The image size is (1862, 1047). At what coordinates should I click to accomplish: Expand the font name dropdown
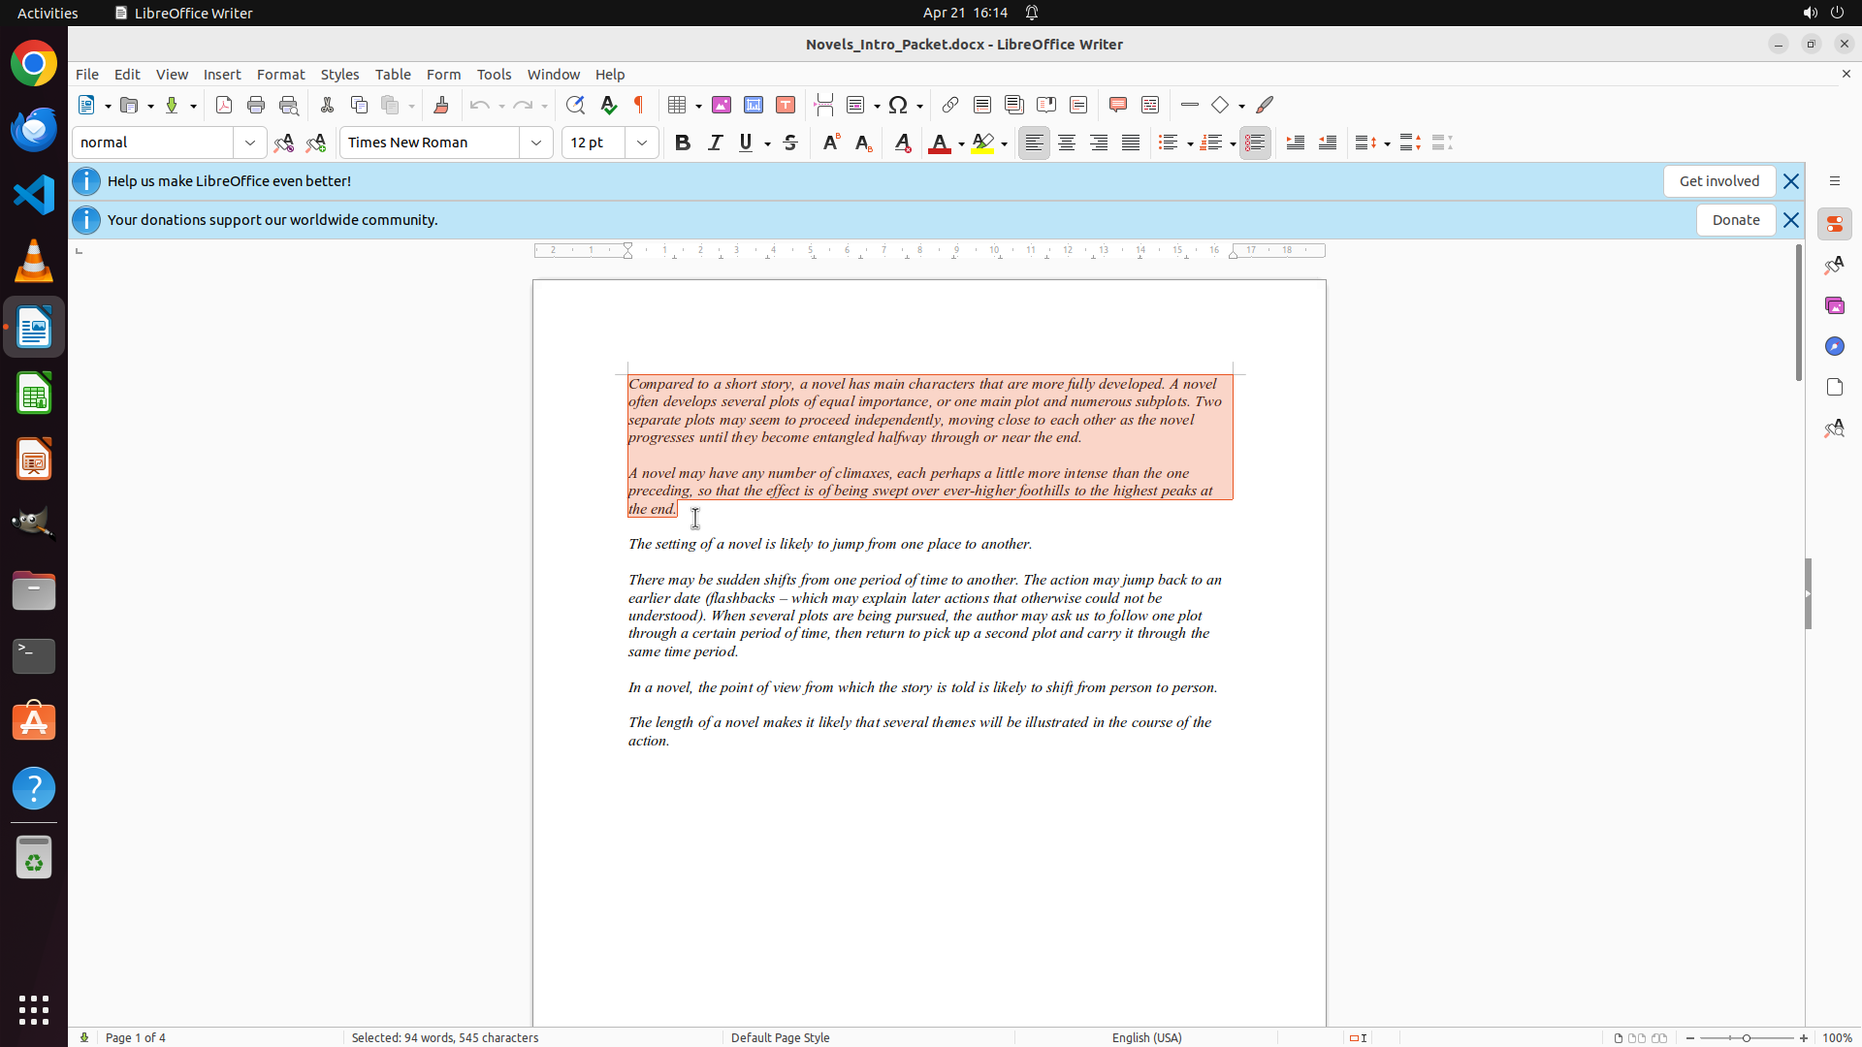point(536,143)
